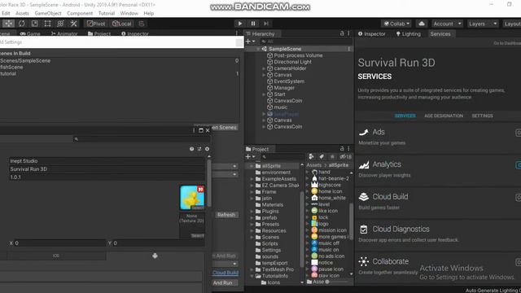This screenshot has height=293, width=521.
Task: Select the Rotate tool
Action: click(22, 24)
